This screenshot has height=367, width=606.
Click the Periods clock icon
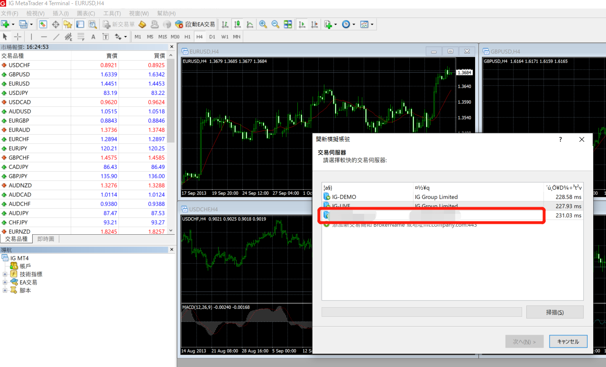[x=346, y=24]
